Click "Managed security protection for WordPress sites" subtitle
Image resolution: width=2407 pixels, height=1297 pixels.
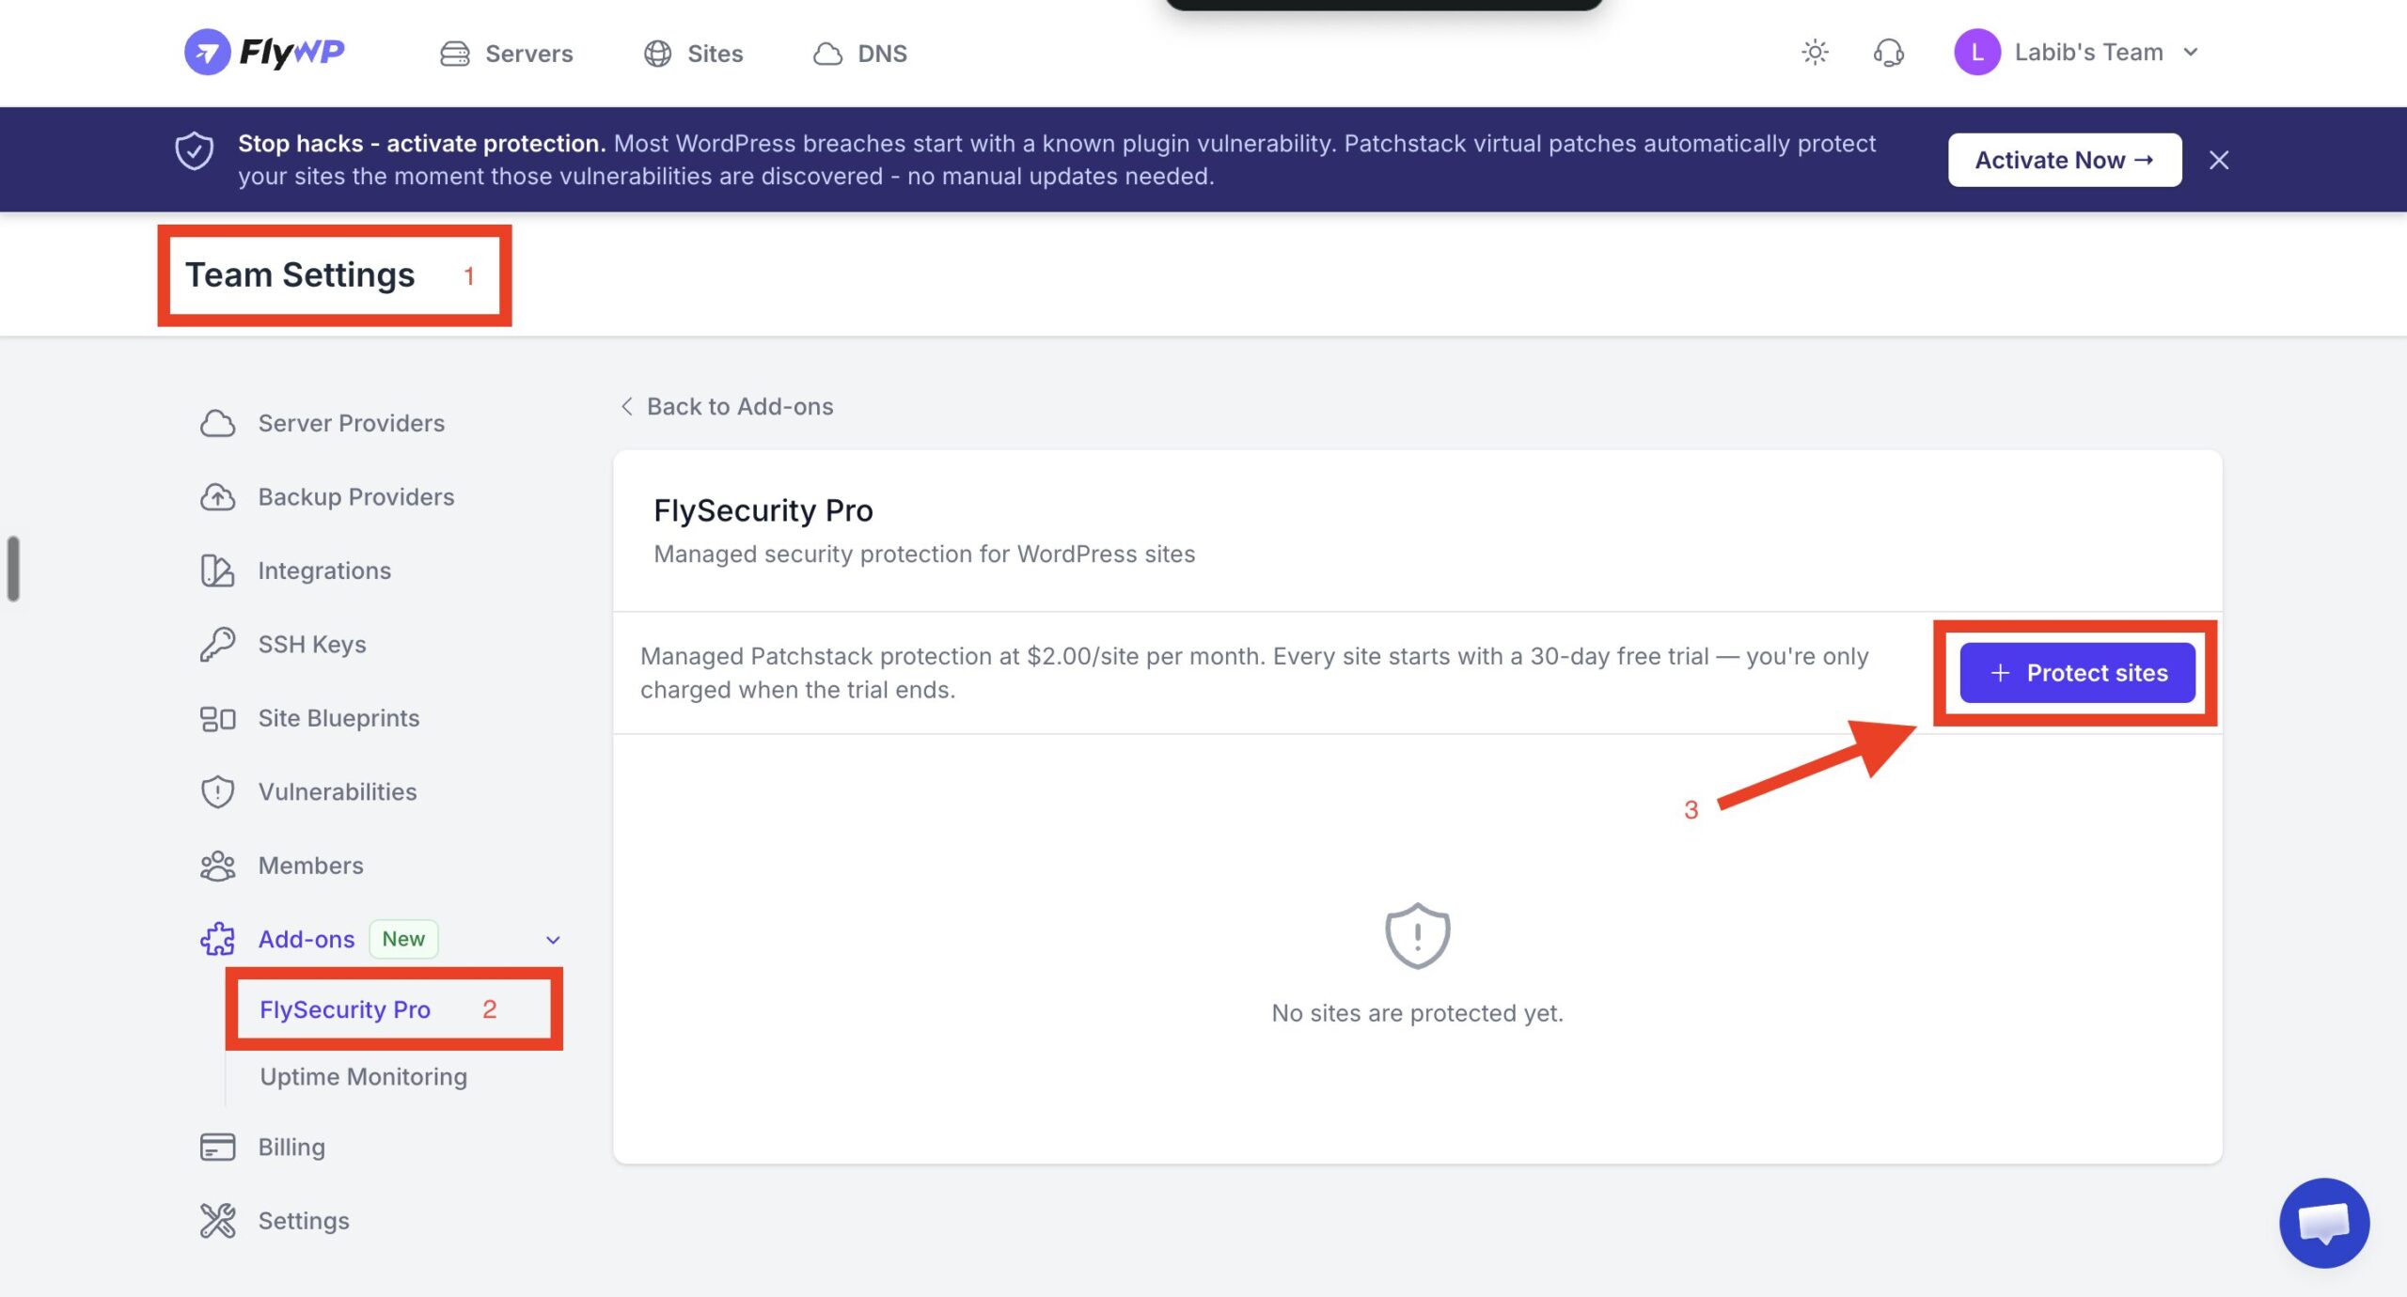(x=924, y=555)
